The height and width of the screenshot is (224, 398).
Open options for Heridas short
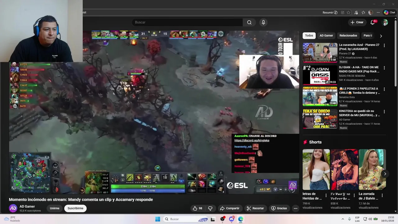coord(326,195)
